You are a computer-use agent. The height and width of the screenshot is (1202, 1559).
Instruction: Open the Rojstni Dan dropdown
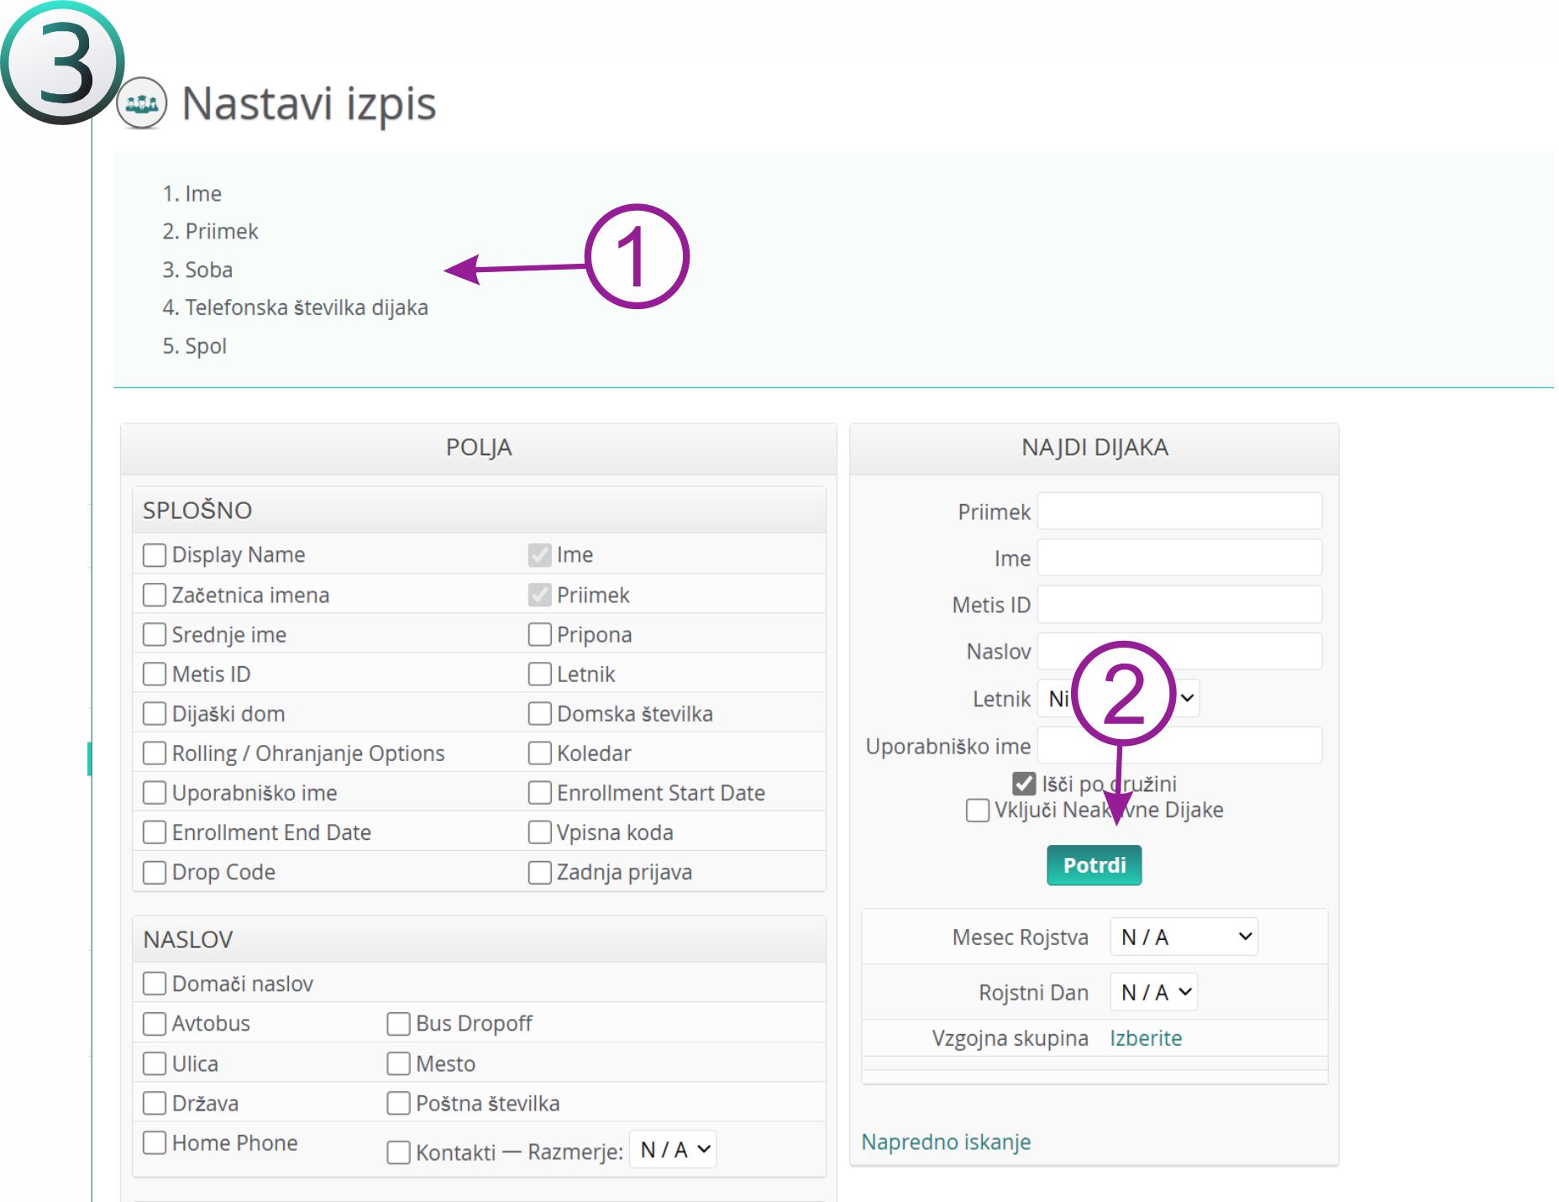[x=1154, y=993]
